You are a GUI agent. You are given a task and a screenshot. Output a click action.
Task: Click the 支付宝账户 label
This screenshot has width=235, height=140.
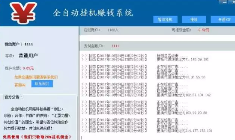pos(94,46)
